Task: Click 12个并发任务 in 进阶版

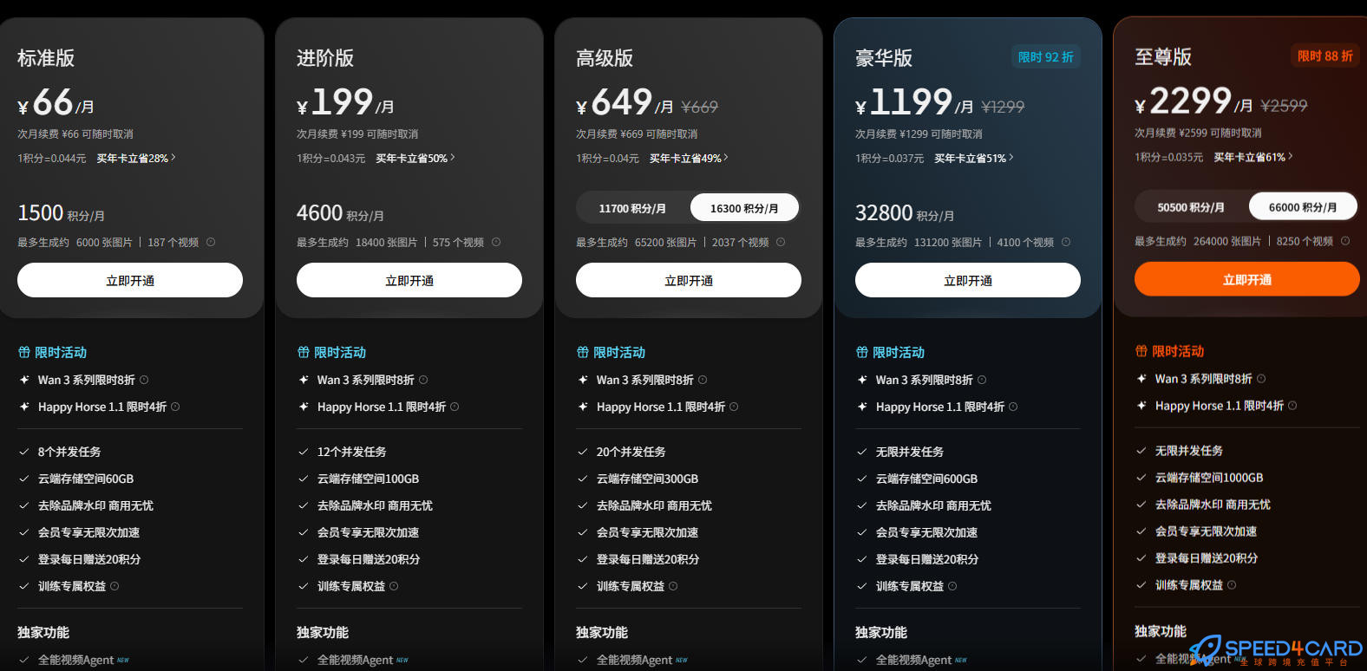Action: [x=352, y=452]
